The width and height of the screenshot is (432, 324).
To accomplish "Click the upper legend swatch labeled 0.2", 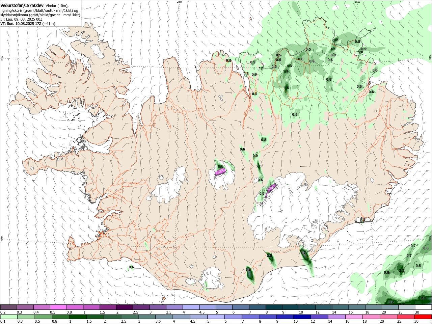I will click(x=9, y=307).
